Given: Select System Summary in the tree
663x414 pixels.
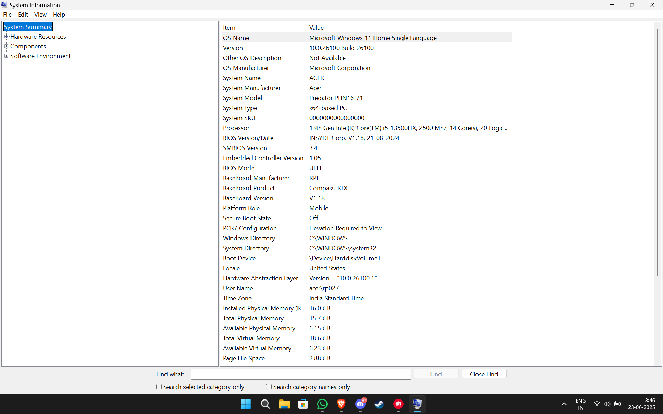Looking at the screenshot, I should tap(28, 27).
